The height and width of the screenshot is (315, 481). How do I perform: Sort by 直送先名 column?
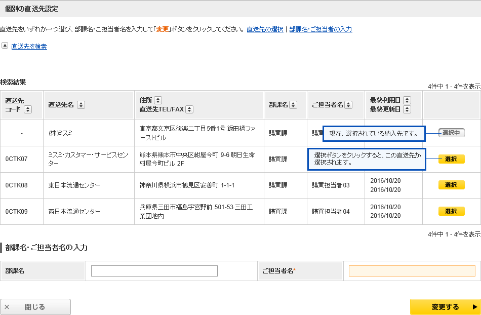tap(81, 105)
